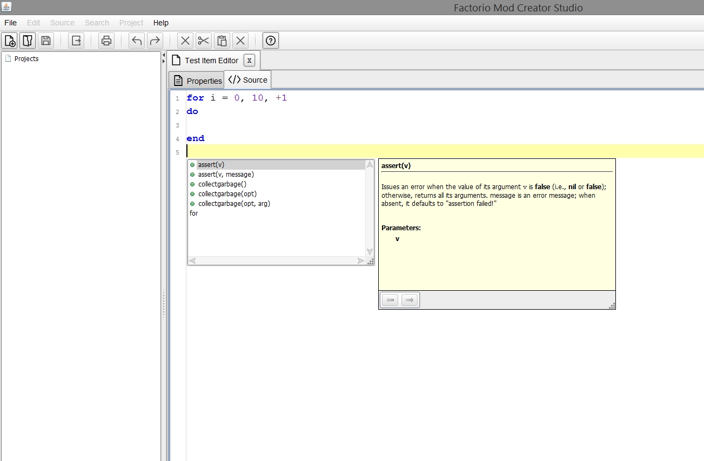Expand the Projects panel with right splitter arrow
The image size is (704, 461).
(x=164, y=62)
